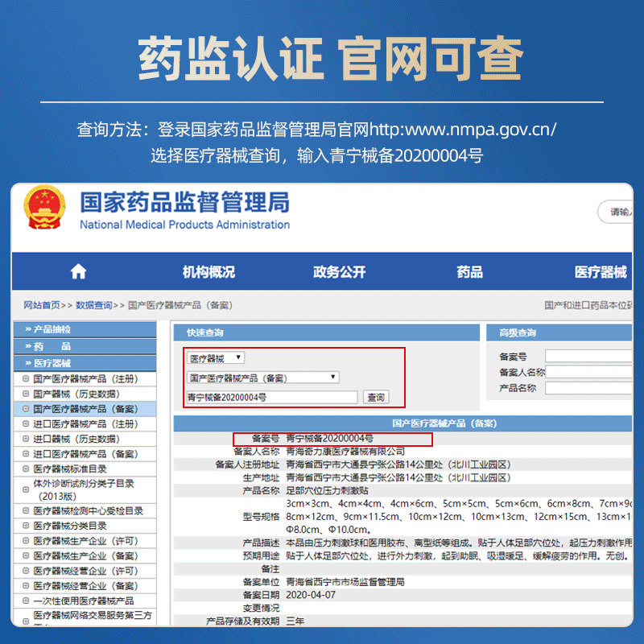
Task: Click the 高级查询 panel header
Action: 559,332
